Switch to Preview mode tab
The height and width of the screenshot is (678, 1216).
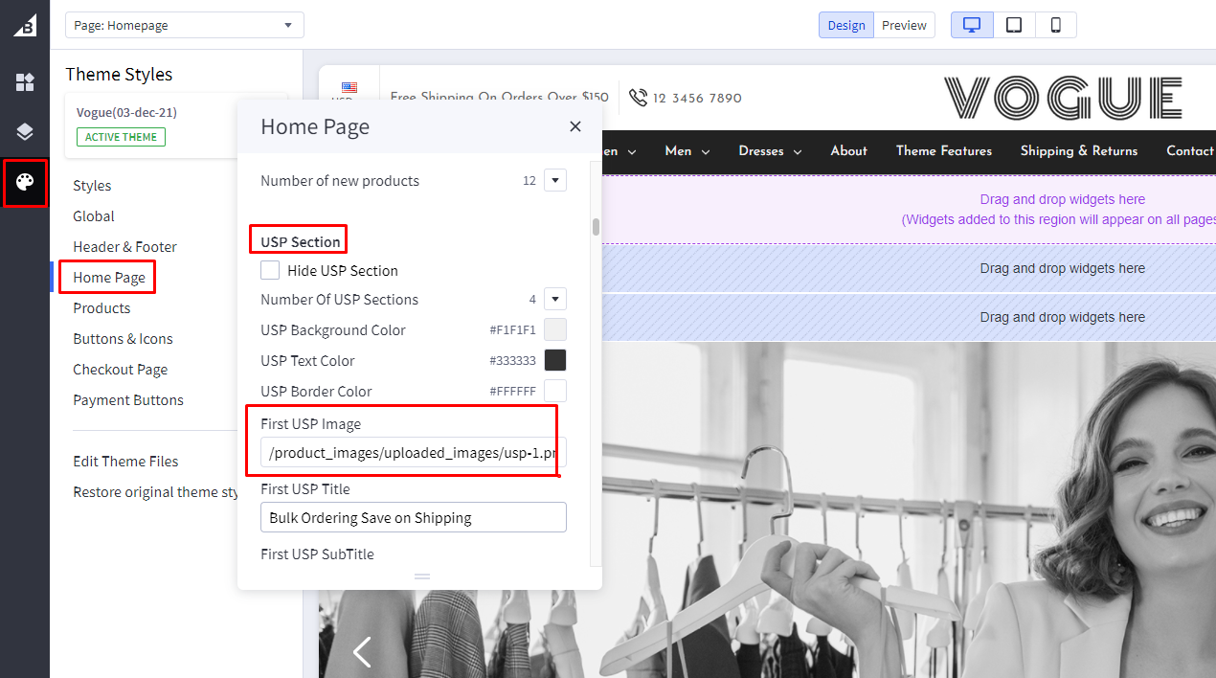904,25
